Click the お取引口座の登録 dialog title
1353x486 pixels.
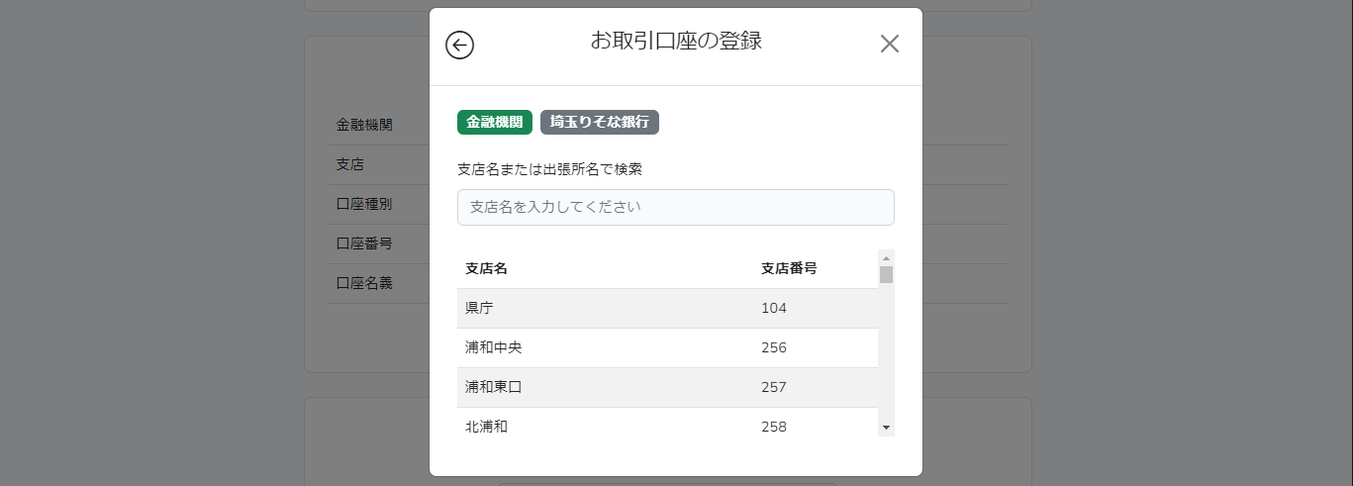click(676, 41)
